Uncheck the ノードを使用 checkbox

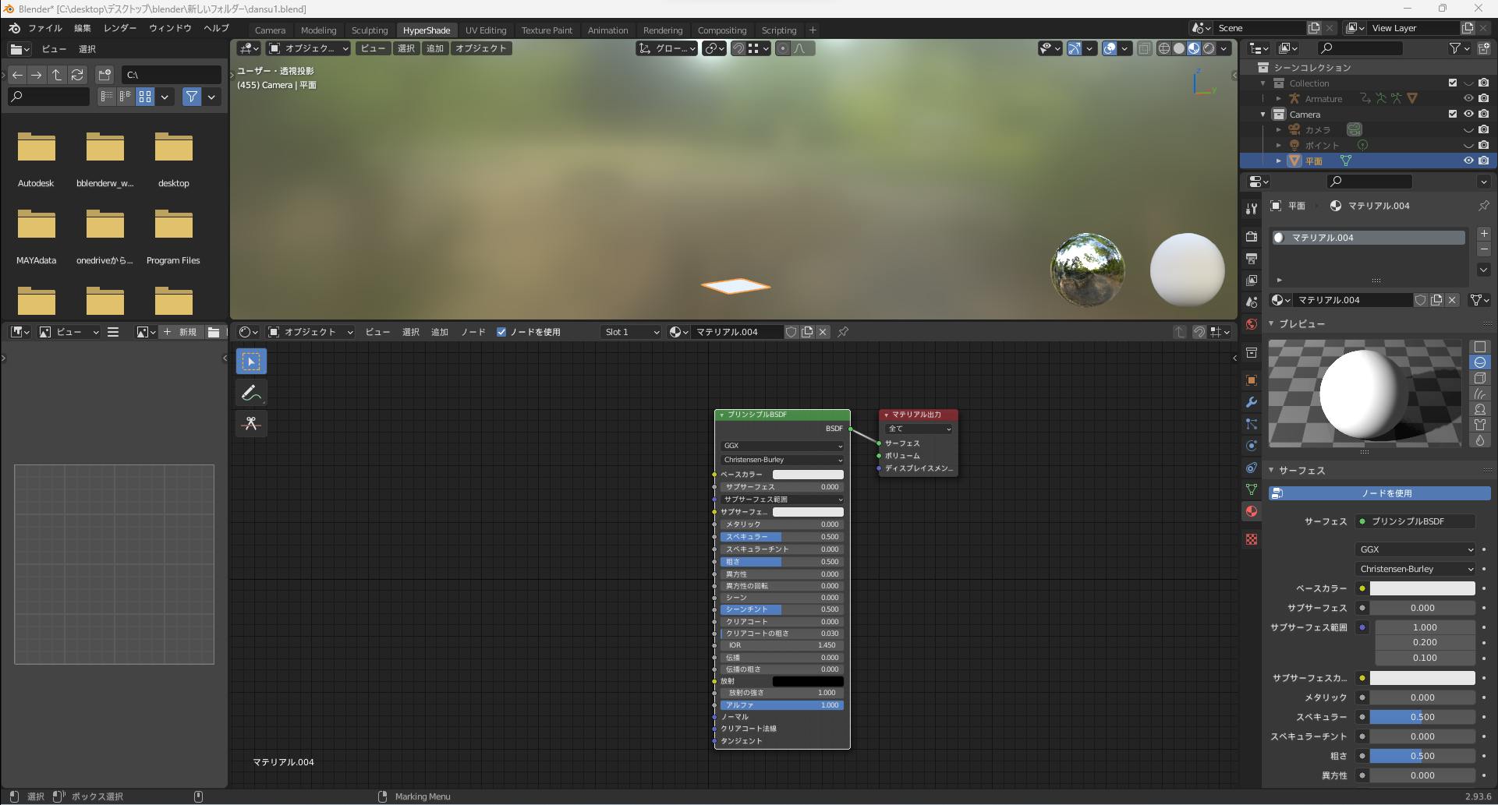pyautogui.click(x=501, y=332)
